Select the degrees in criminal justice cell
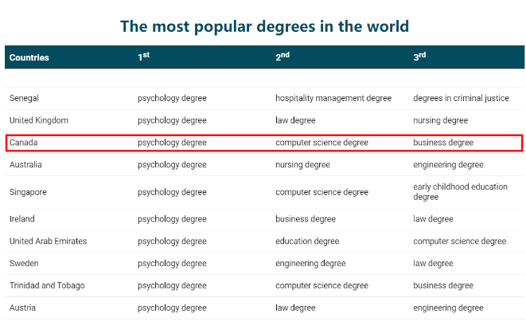Viewport: 526px width, 325px height. tap(461, 99)
